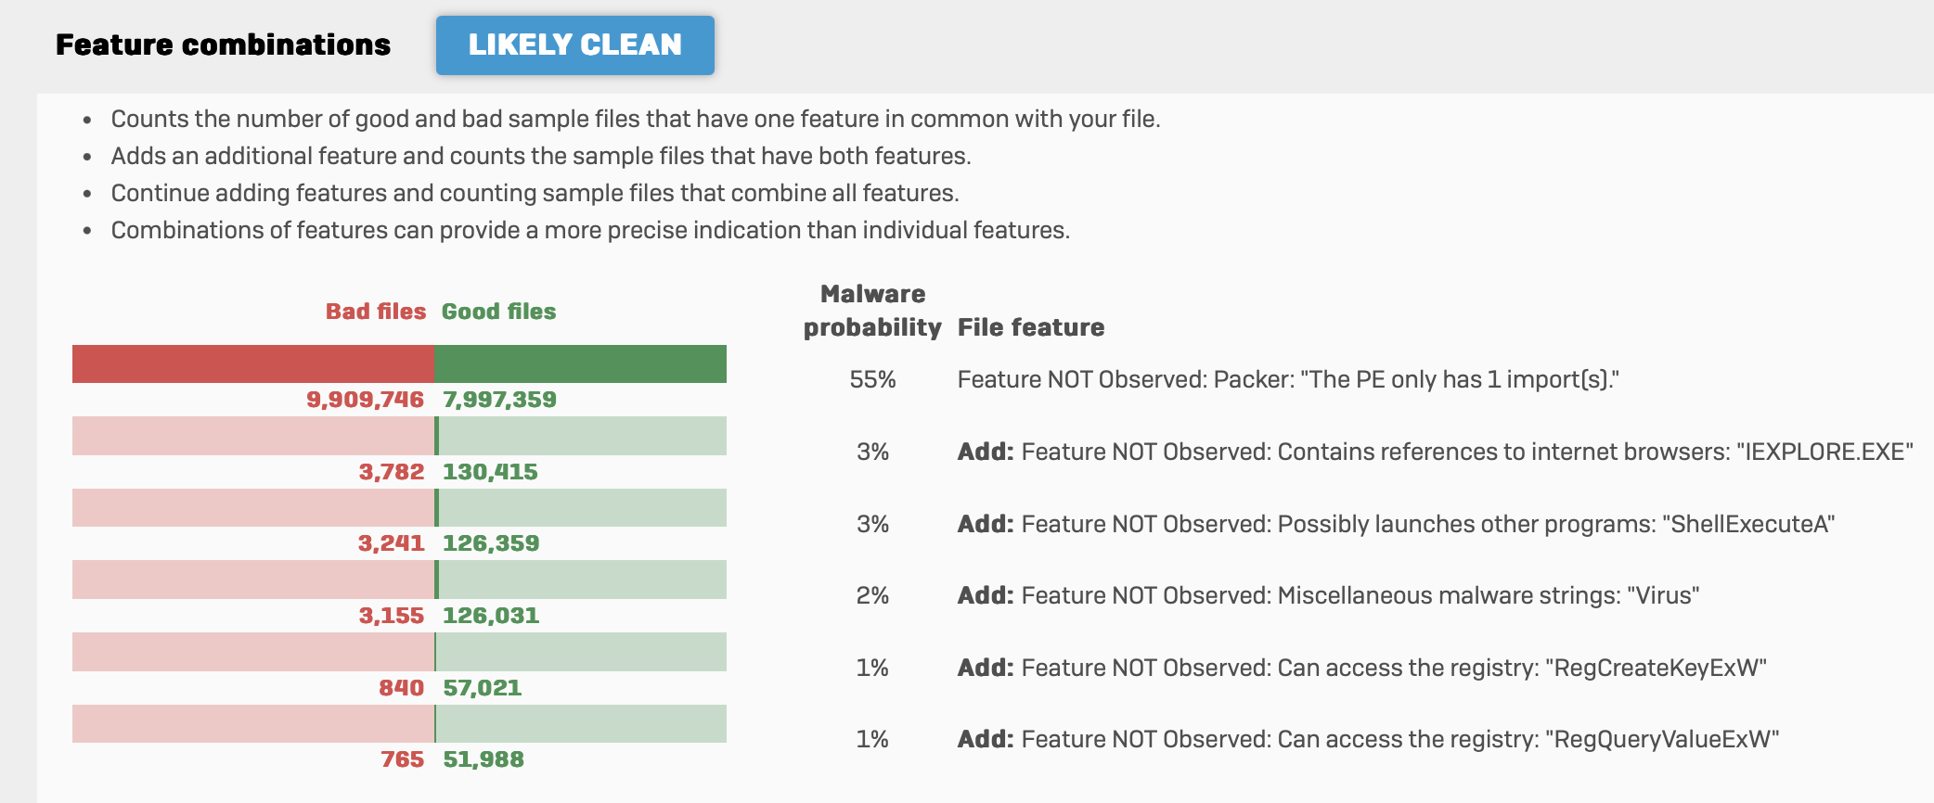Click the 9,909,746 bad files count
The image size is (1934, 803).
(x=365, y=400)
